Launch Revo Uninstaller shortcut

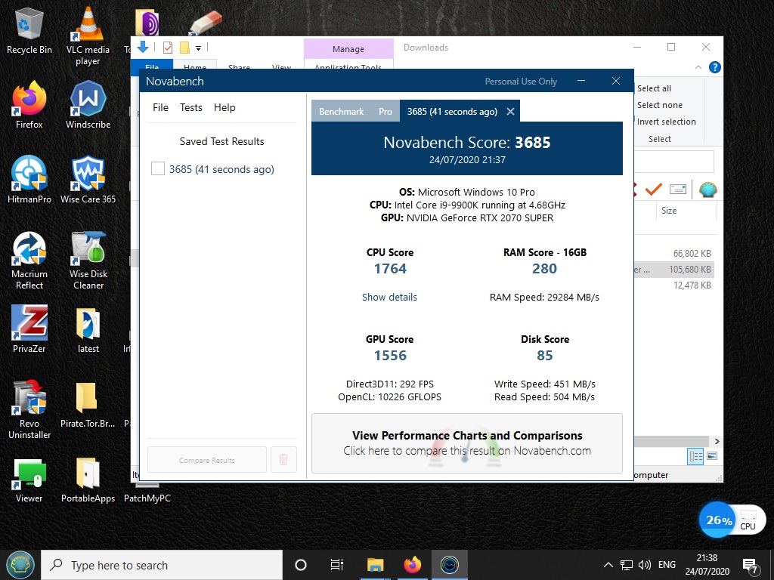pyautogui.click(x=29, y=410)
